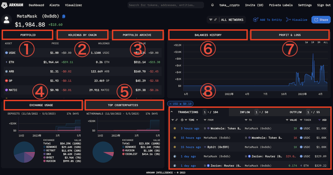Viewport: 333px width, 175px height.
Task: Click the Visualize graph icon
Action: tap(288, 20)
